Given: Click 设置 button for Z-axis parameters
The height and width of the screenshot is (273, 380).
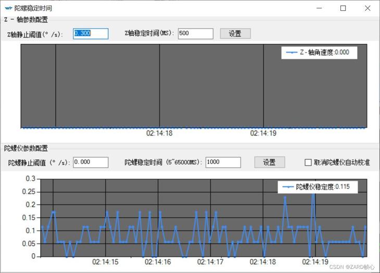Looking at the screenshot, I should coord(235,33).
